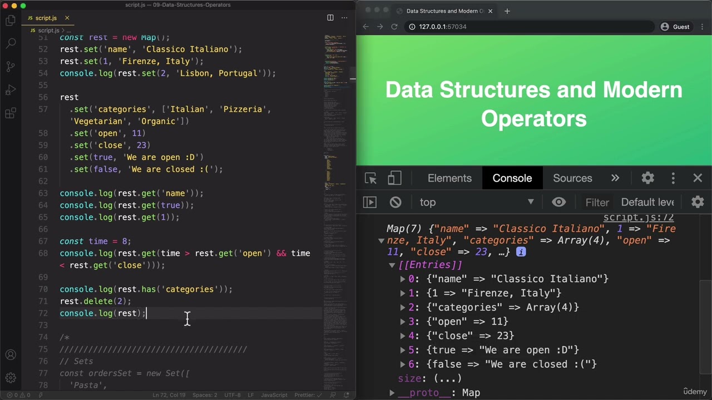Close the script.js editor tab
This screenshot has height=400, width=712.
tap(67, 18)
